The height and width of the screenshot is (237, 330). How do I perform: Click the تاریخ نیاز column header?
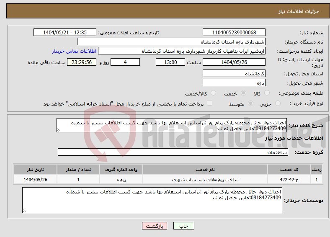(x=35, y=170)
